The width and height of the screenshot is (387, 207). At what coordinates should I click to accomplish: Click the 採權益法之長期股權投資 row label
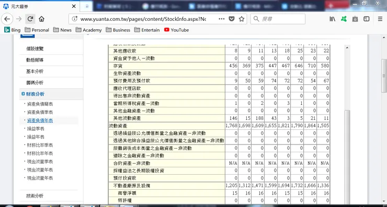(139, 171)
